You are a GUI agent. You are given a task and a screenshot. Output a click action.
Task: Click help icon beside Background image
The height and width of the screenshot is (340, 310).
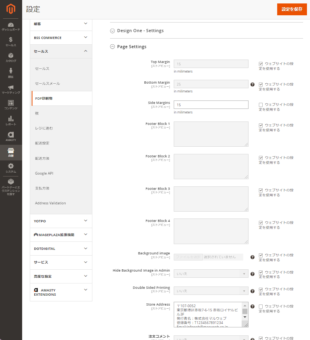click(252, 257)
